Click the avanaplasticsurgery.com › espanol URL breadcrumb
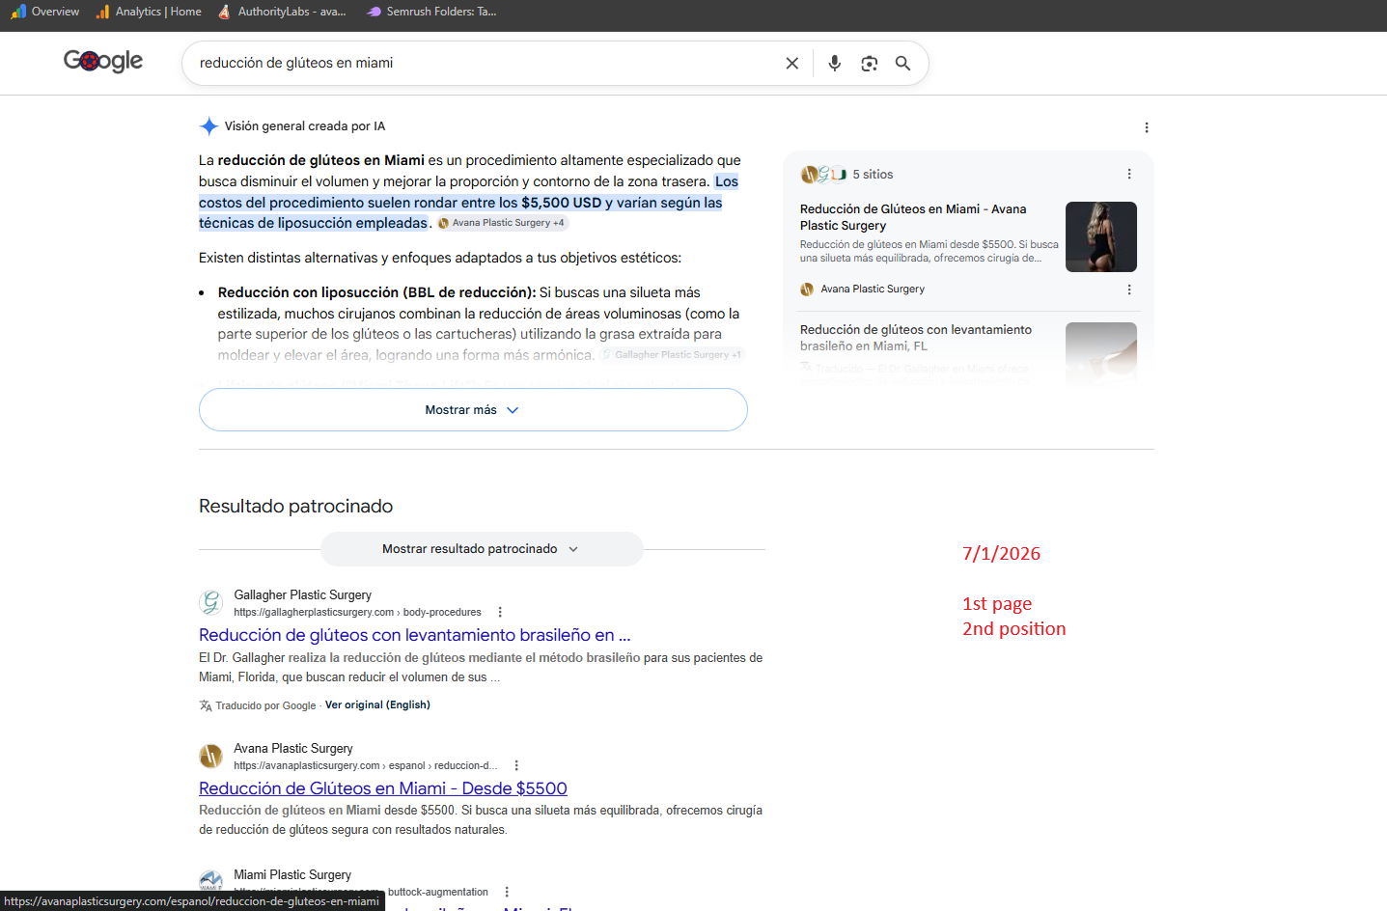This screenshot has width=1387, height=911. click(x=366, y=766)
